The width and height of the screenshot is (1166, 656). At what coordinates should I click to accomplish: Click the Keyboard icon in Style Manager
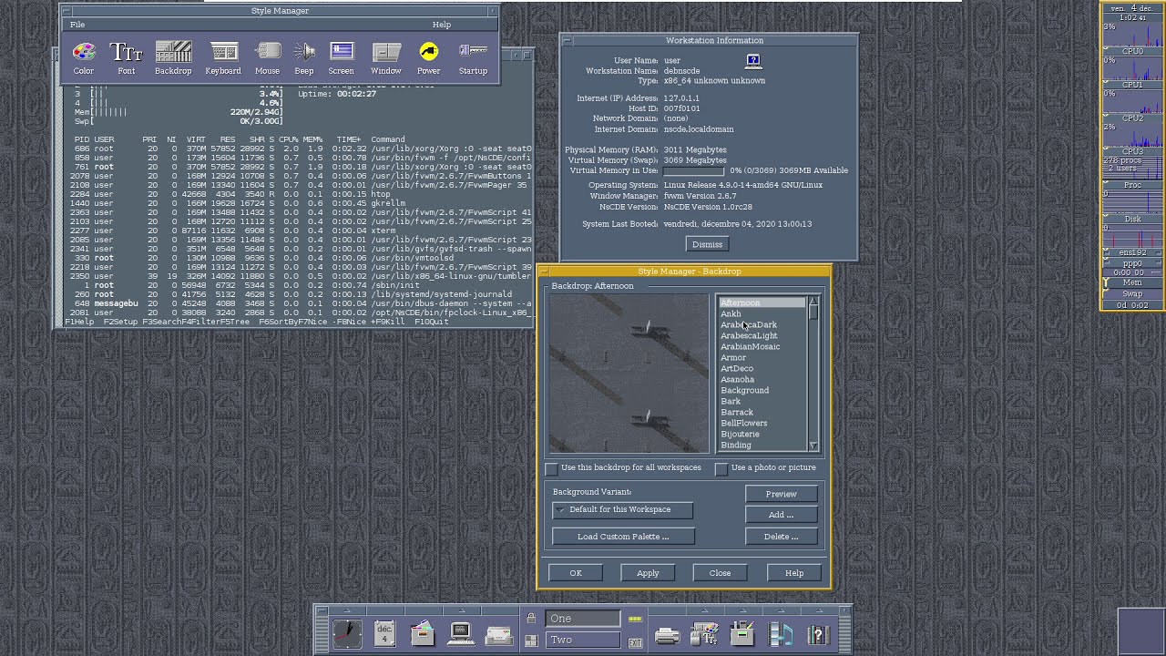[223, 56]
